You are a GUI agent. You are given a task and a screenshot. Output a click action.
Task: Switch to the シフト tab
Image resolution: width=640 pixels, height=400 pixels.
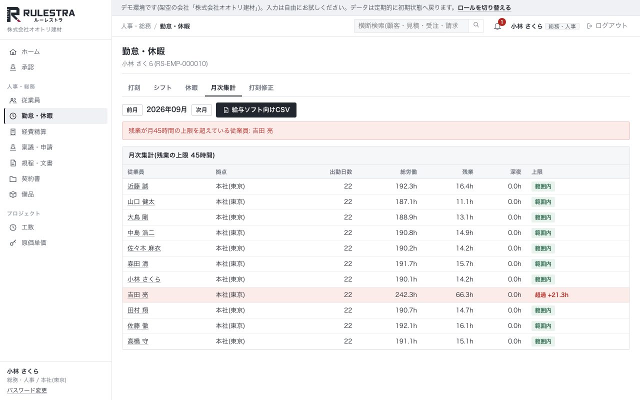point(162,87)
